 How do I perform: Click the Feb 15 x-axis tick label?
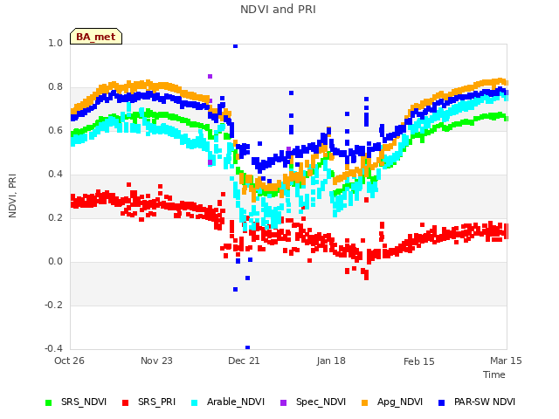pyautogui.click(x=419, y=361)
